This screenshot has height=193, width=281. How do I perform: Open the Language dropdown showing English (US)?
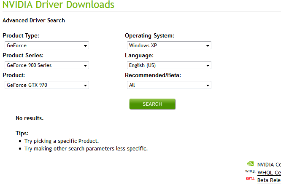[x=169, y=65]
